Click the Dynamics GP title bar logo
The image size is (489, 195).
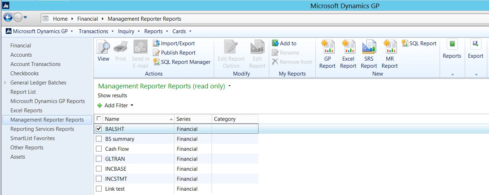[x=5, y=5]
